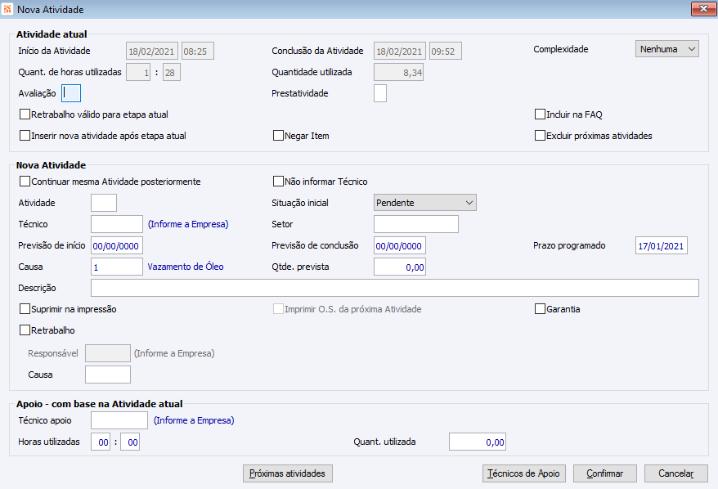The image size is (718, 489).
Task: Select the Quant. utilizada field
Action: point(477,442)
